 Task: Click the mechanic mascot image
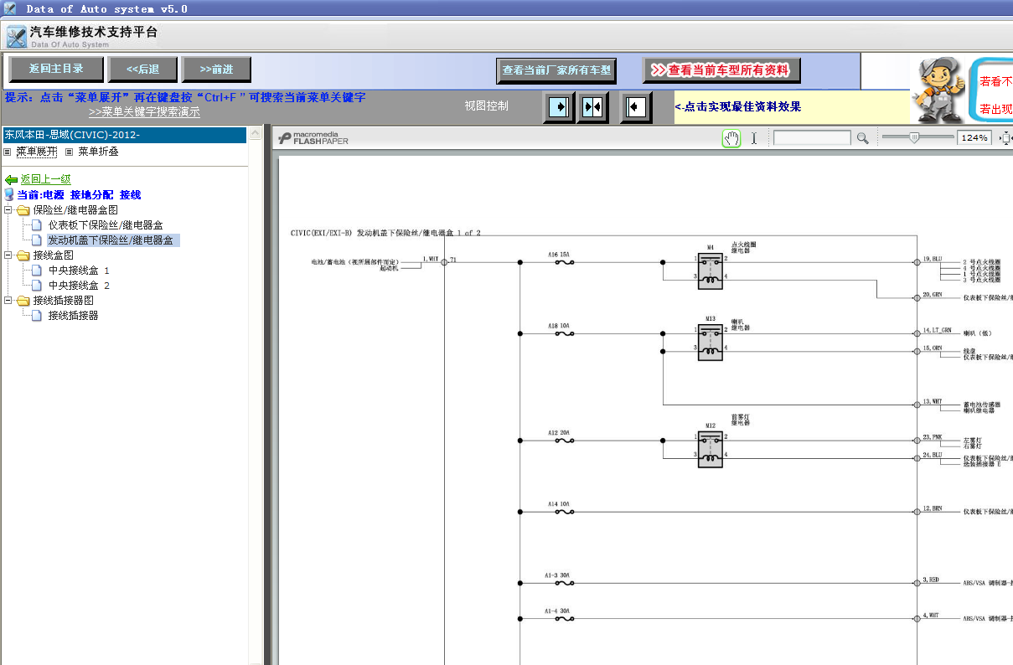[x=939, y=90]
